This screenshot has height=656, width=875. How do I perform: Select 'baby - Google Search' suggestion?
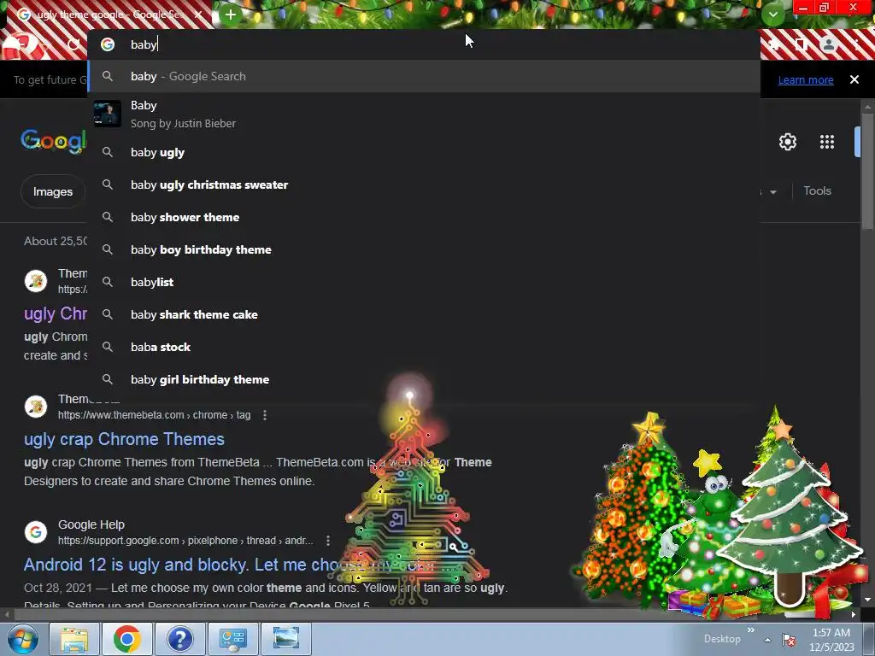tap(424, 76)
